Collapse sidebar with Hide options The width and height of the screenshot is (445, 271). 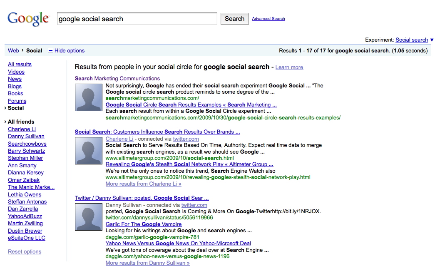69,51
